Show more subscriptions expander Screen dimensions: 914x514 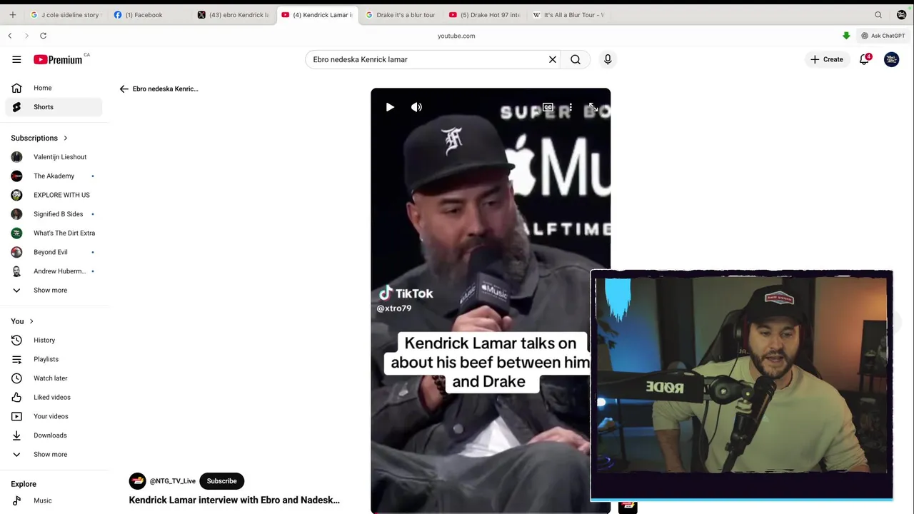point(54,290)
